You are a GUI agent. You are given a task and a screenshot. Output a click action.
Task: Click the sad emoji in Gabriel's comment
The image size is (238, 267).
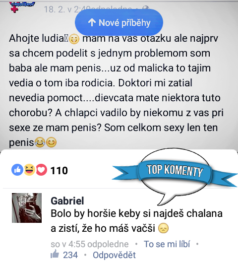pyautogui.click(x=163, y=228)
